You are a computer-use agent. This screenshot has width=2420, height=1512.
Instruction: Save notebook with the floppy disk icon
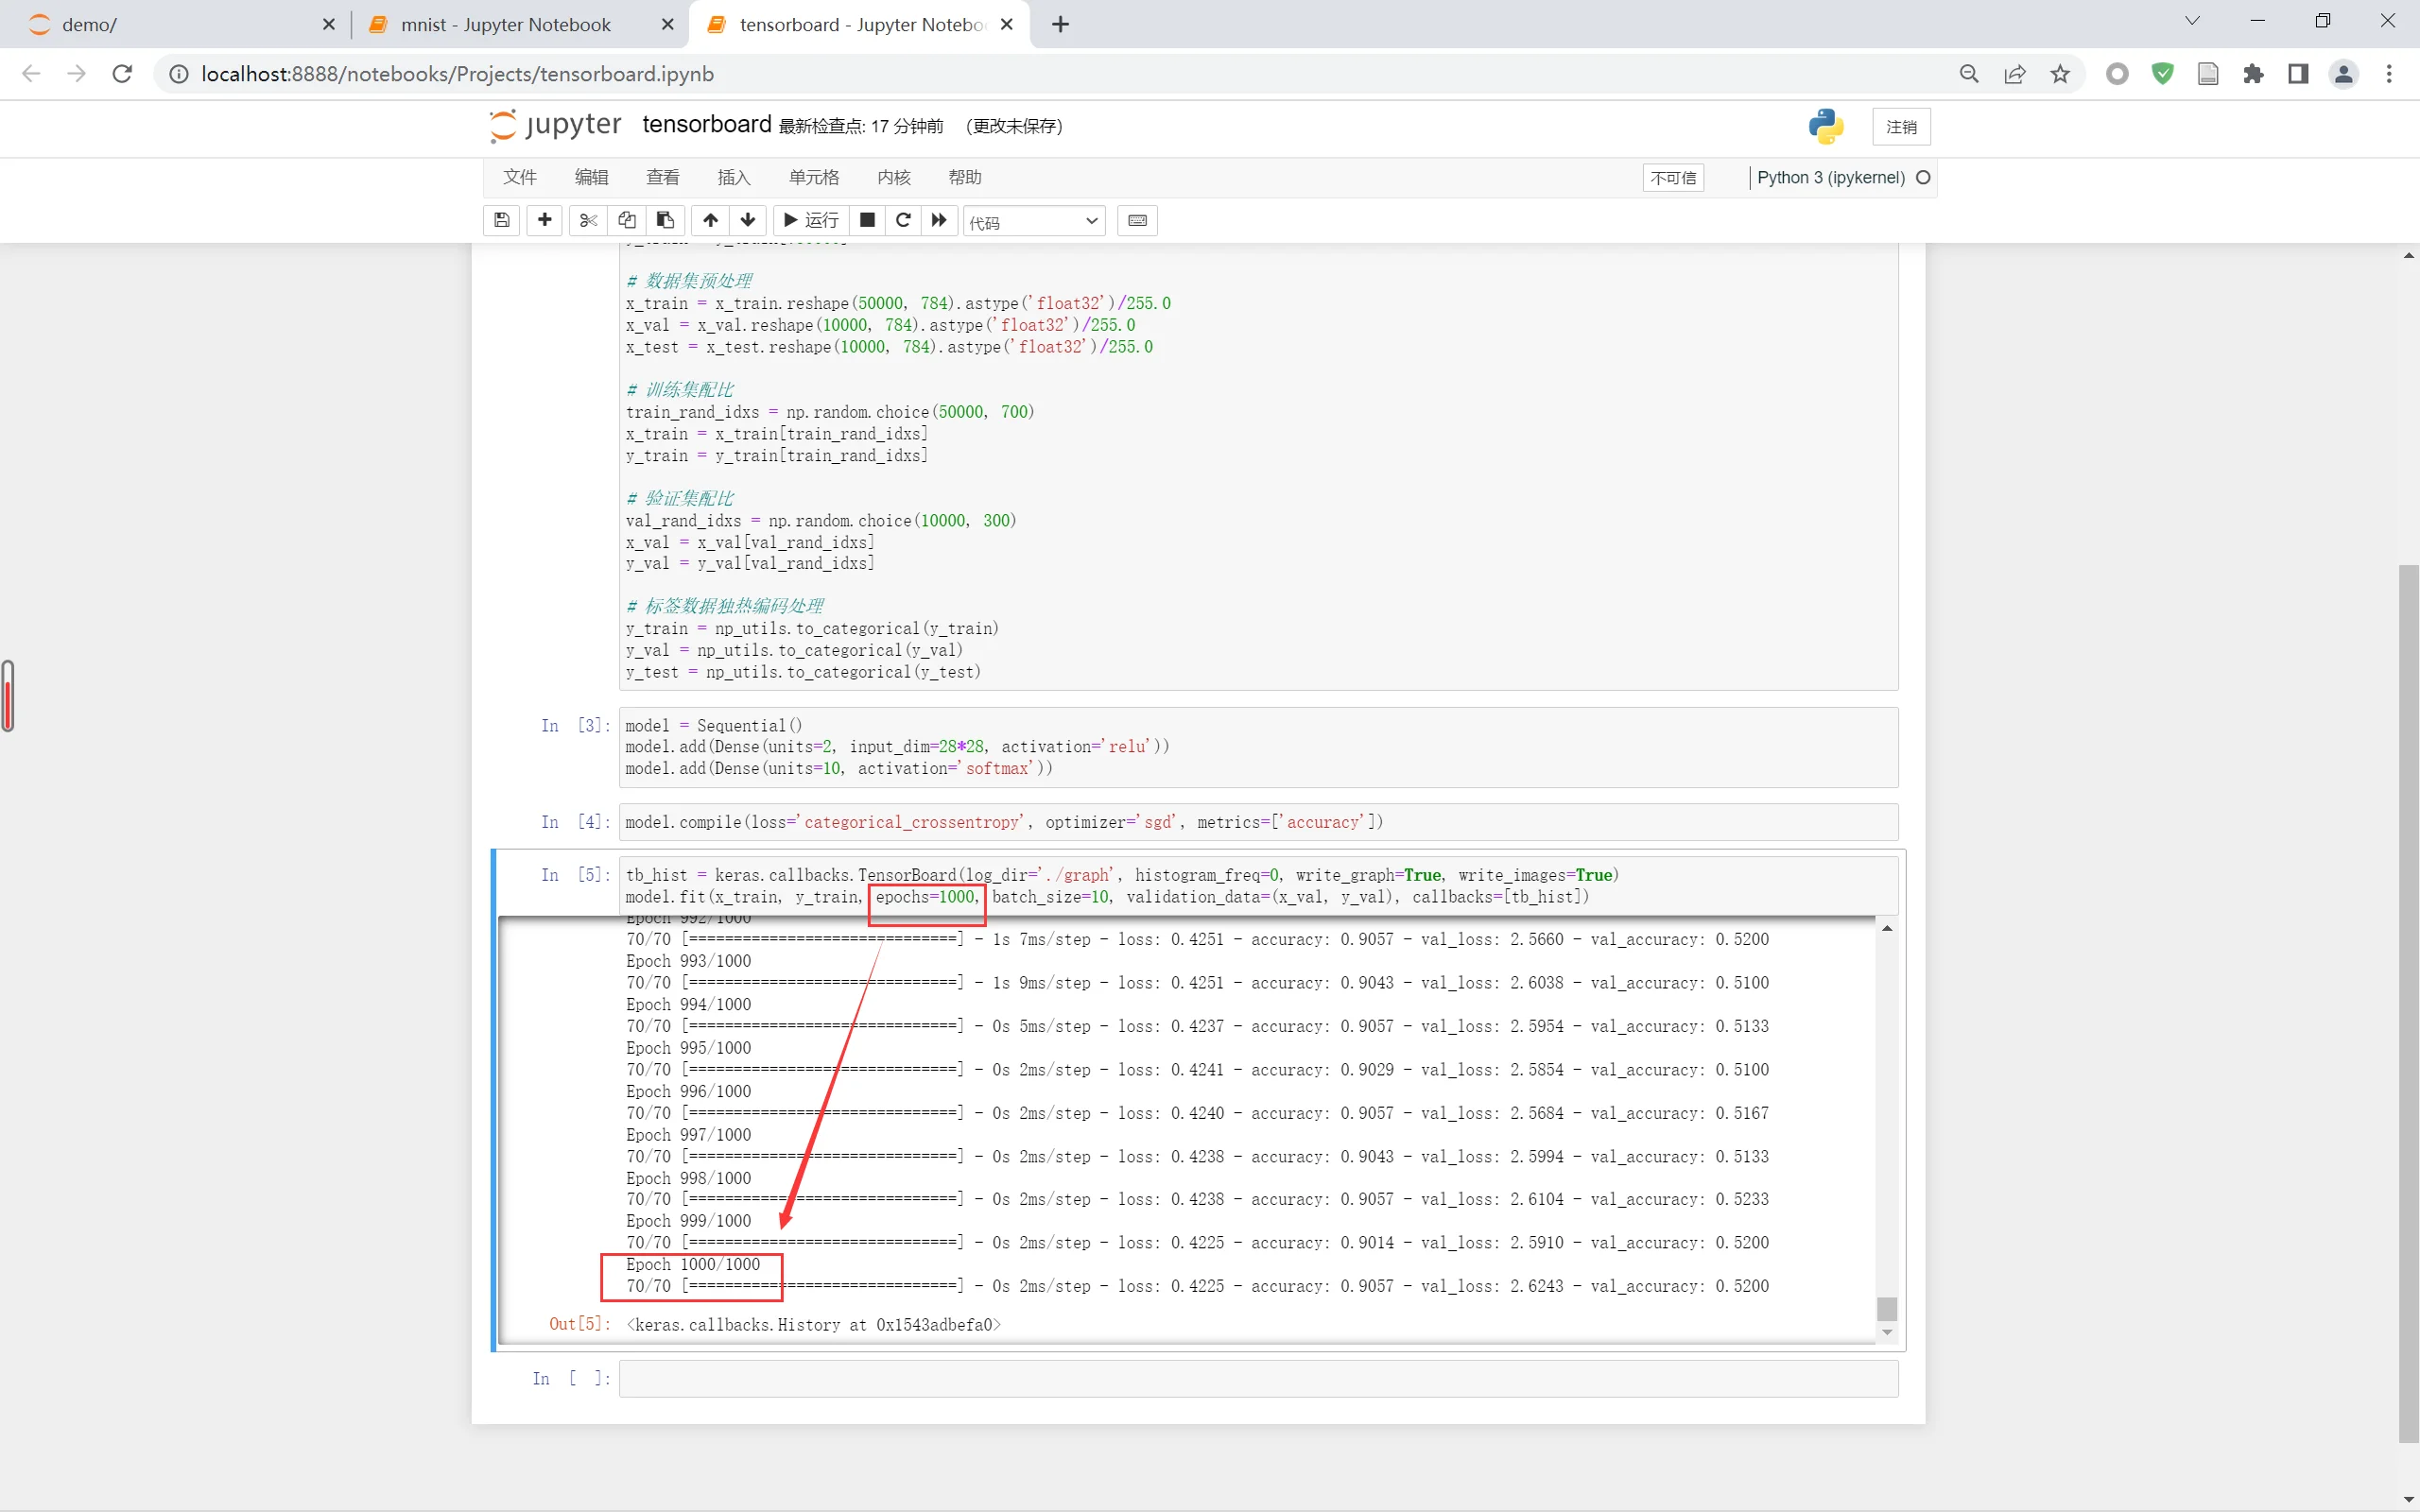tap(502, 220)
